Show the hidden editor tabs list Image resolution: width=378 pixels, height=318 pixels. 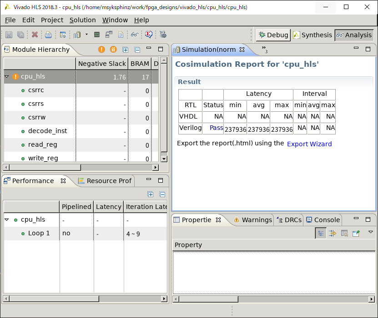[x=265, y=50]
